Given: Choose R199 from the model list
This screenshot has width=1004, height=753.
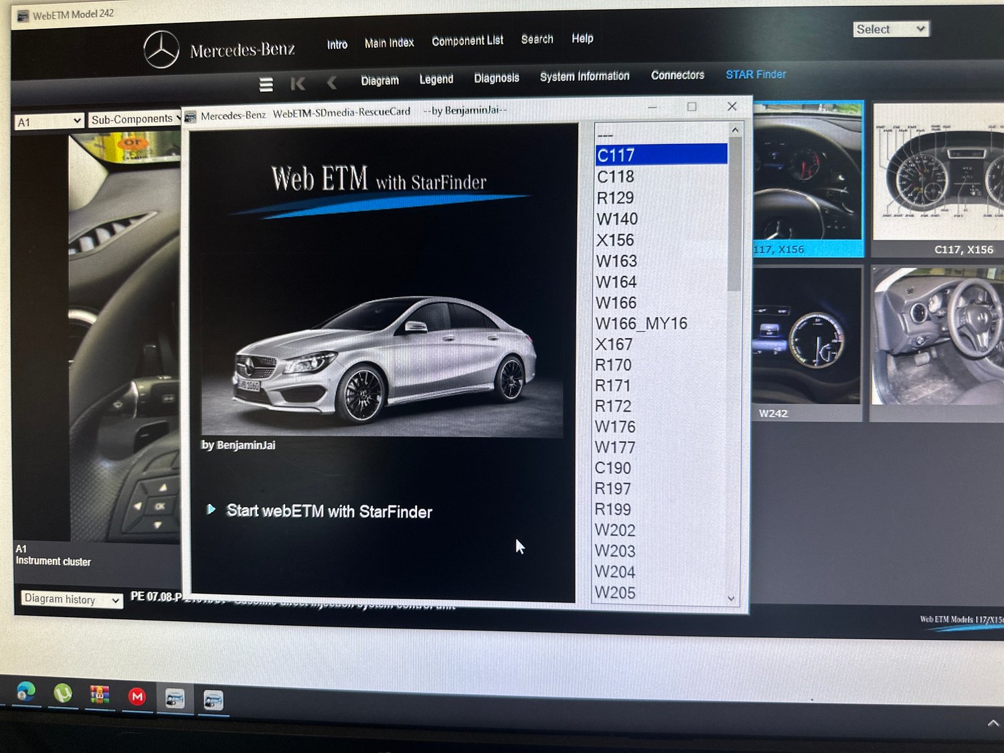Looking at the screenshot, I should point(661,509).
